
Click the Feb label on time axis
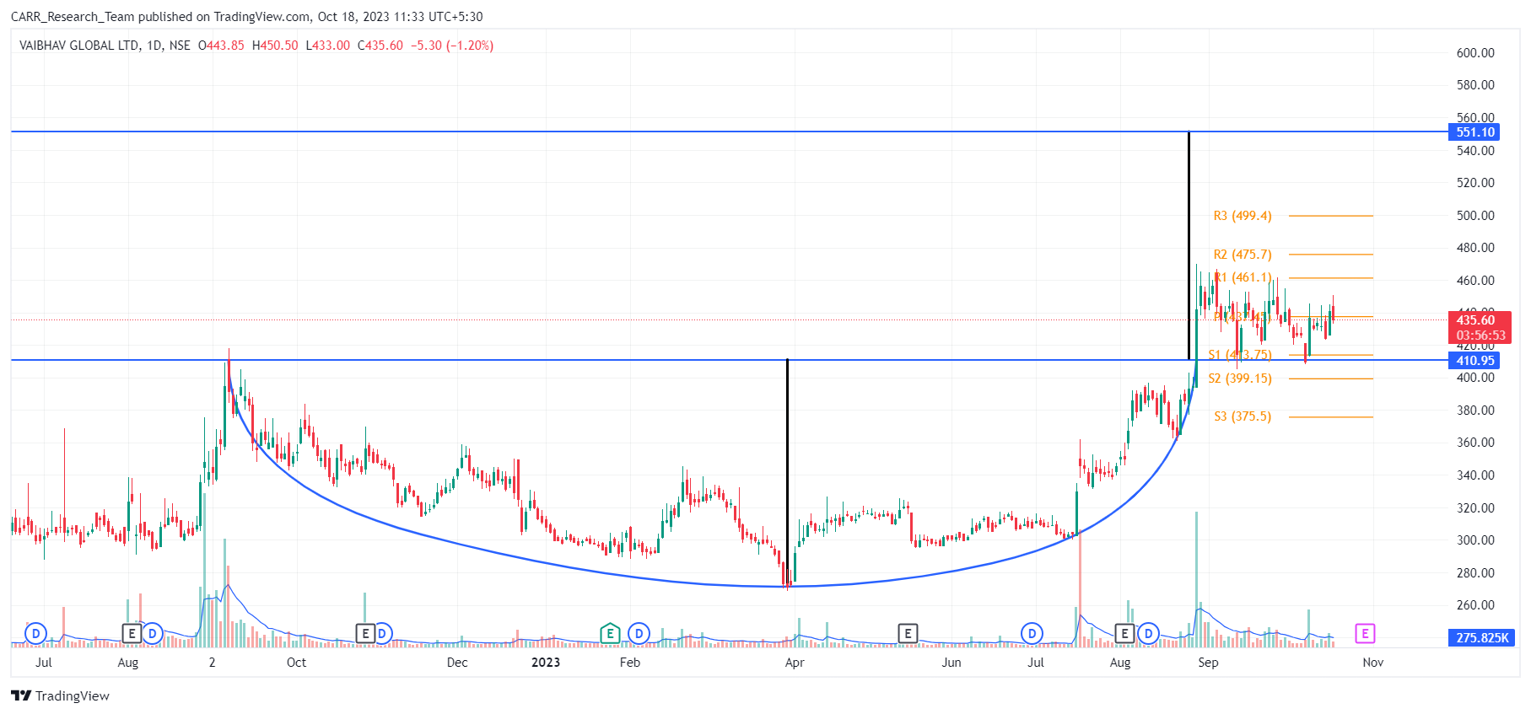(630, 663)
